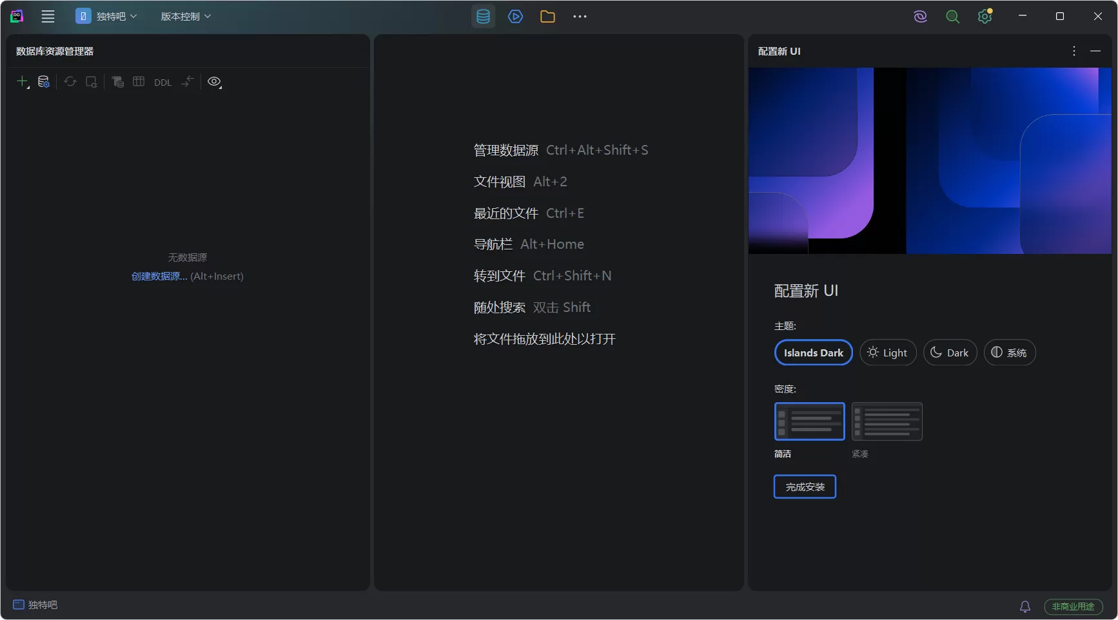Open the hamburger main menu
1118x620 pixels.
point(48,16)
